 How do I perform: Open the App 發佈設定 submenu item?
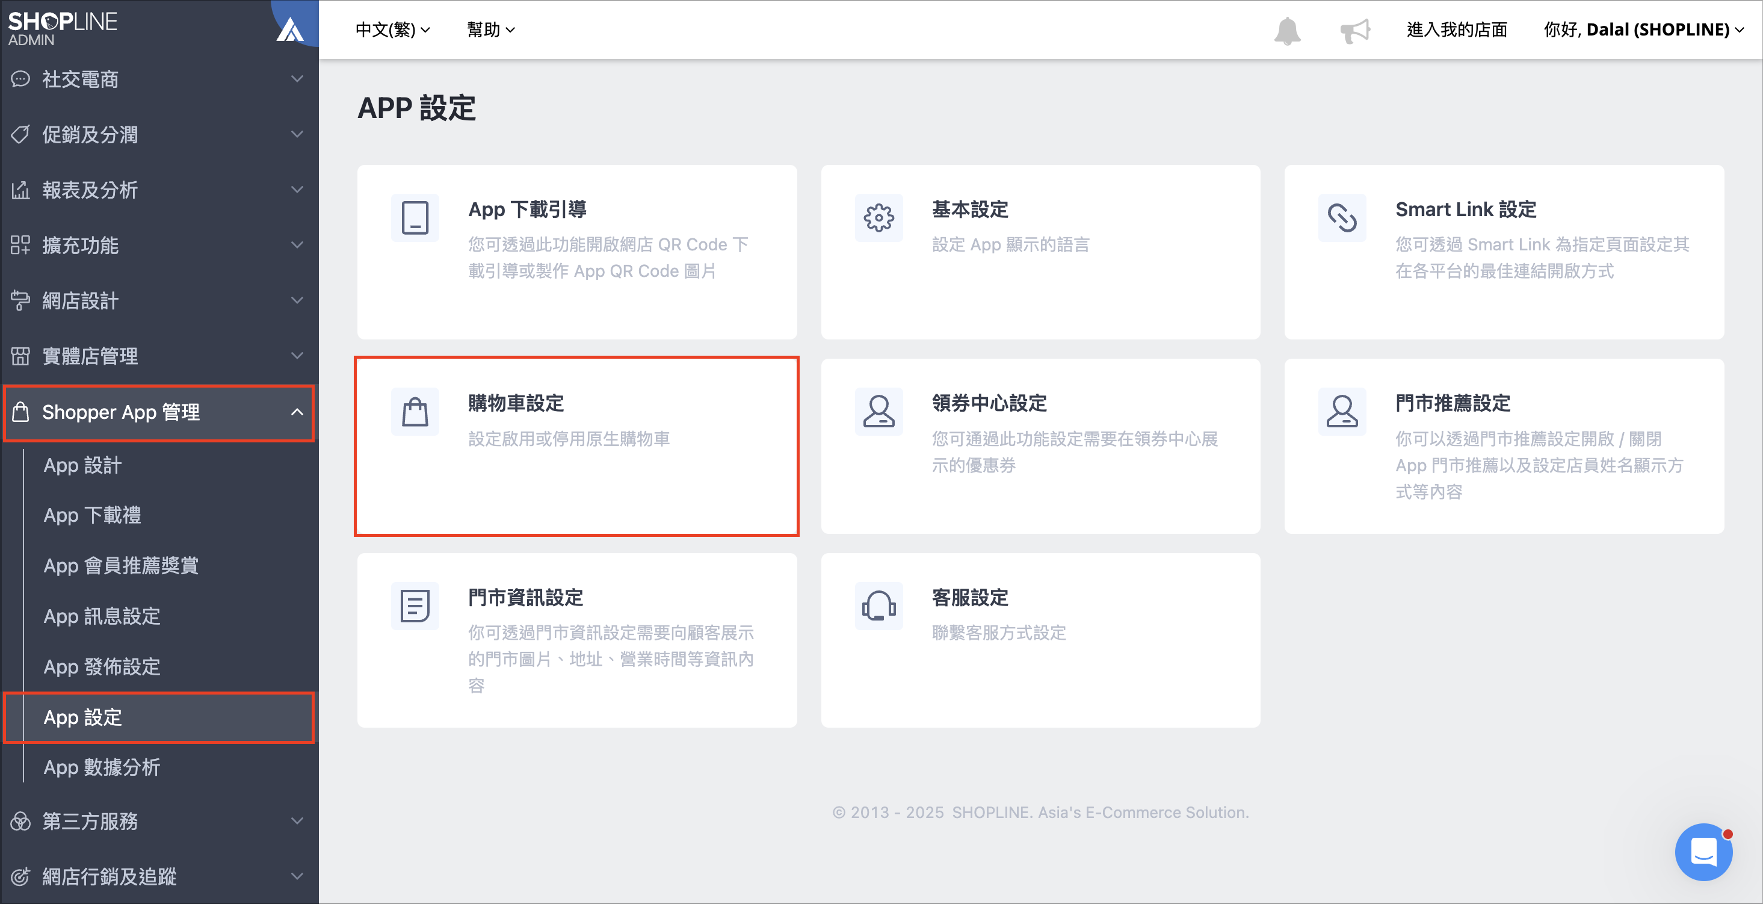click(102, 667)
